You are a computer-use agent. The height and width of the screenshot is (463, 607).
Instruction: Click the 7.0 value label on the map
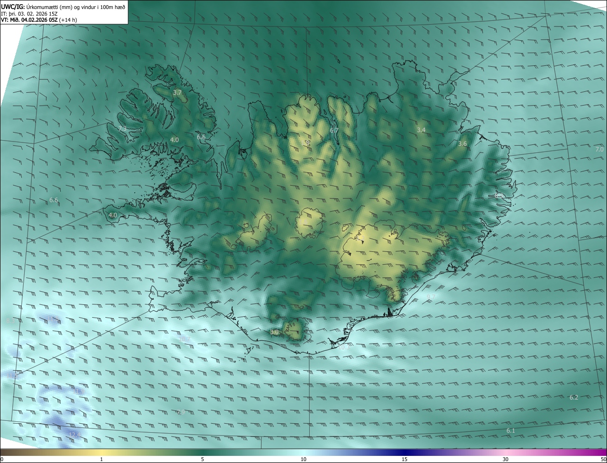tap(599, 149)
